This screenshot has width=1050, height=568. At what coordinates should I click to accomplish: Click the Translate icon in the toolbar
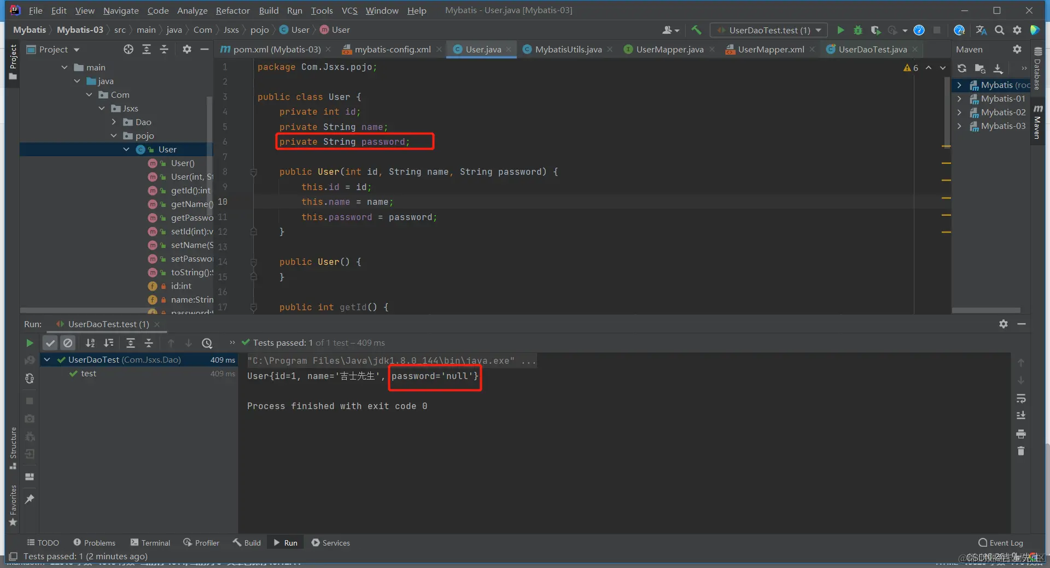(x=982, y=30)
